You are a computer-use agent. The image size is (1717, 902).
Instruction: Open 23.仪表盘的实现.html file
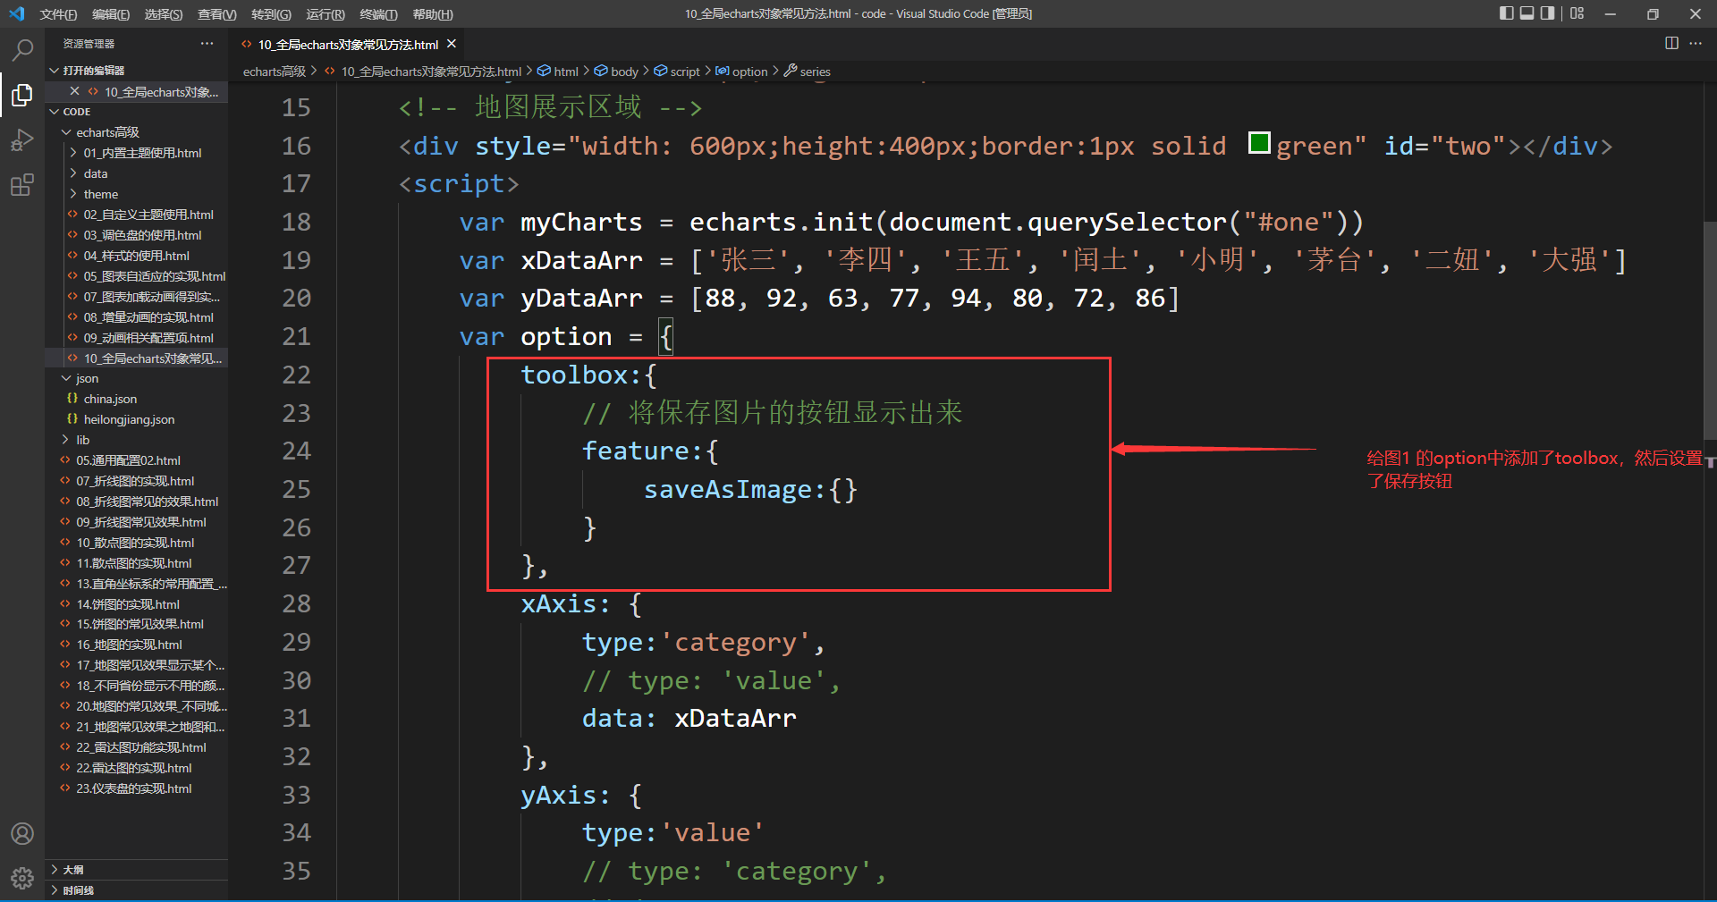[134, 788]
